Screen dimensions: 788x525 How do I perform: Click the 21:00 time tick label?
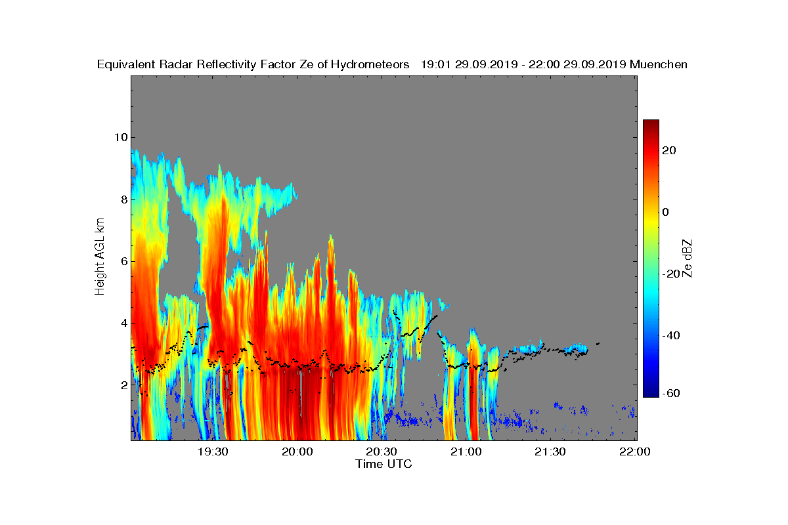tap(466, 451)
